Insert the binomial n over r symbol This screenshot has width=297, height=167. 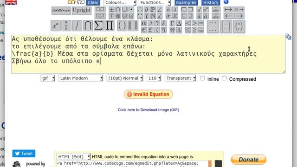click(x=239, y=26)
